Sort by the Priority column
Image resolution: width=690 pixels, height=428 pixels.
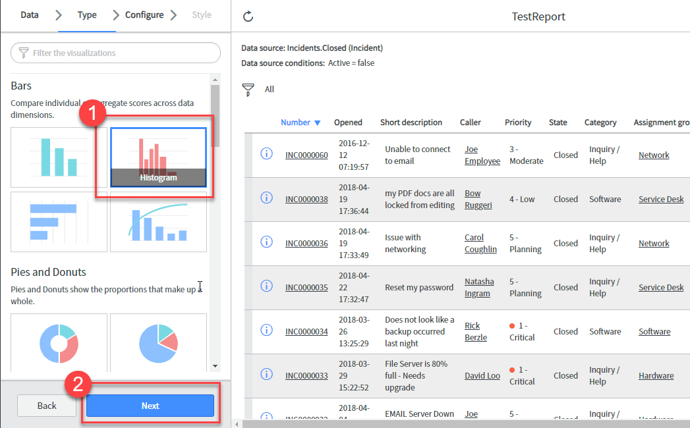click(518, 122)
